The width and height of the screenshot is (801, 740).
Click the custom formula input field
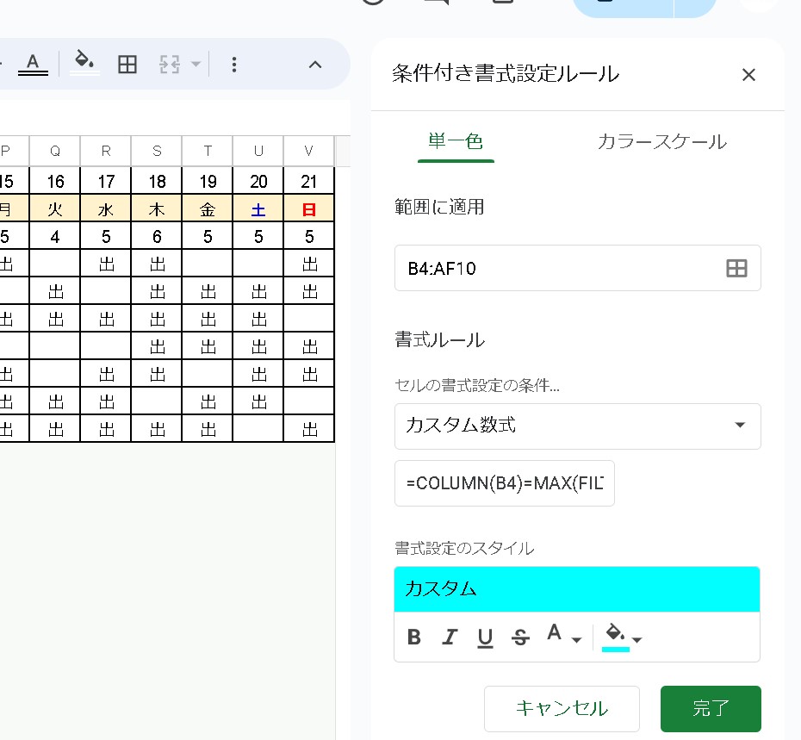[504, 483]
